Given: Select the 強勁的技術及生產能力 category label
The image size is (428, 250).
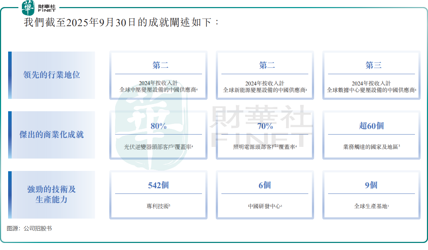Looking at the screenshot, I should [52, 195].
